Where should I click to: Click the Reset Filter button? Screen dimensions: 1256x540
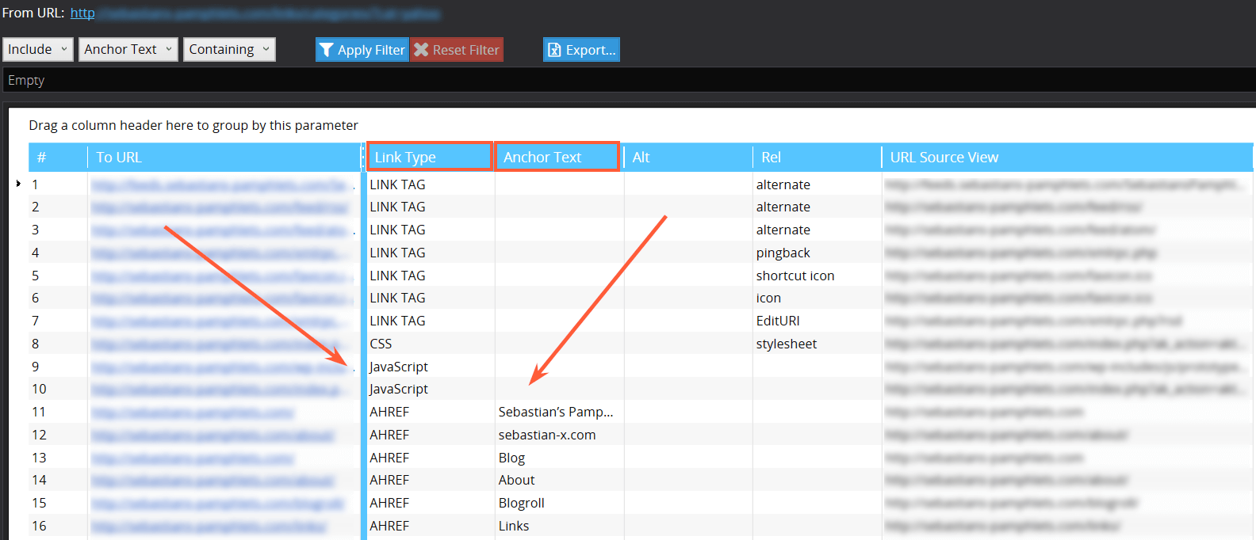(457, 50)
